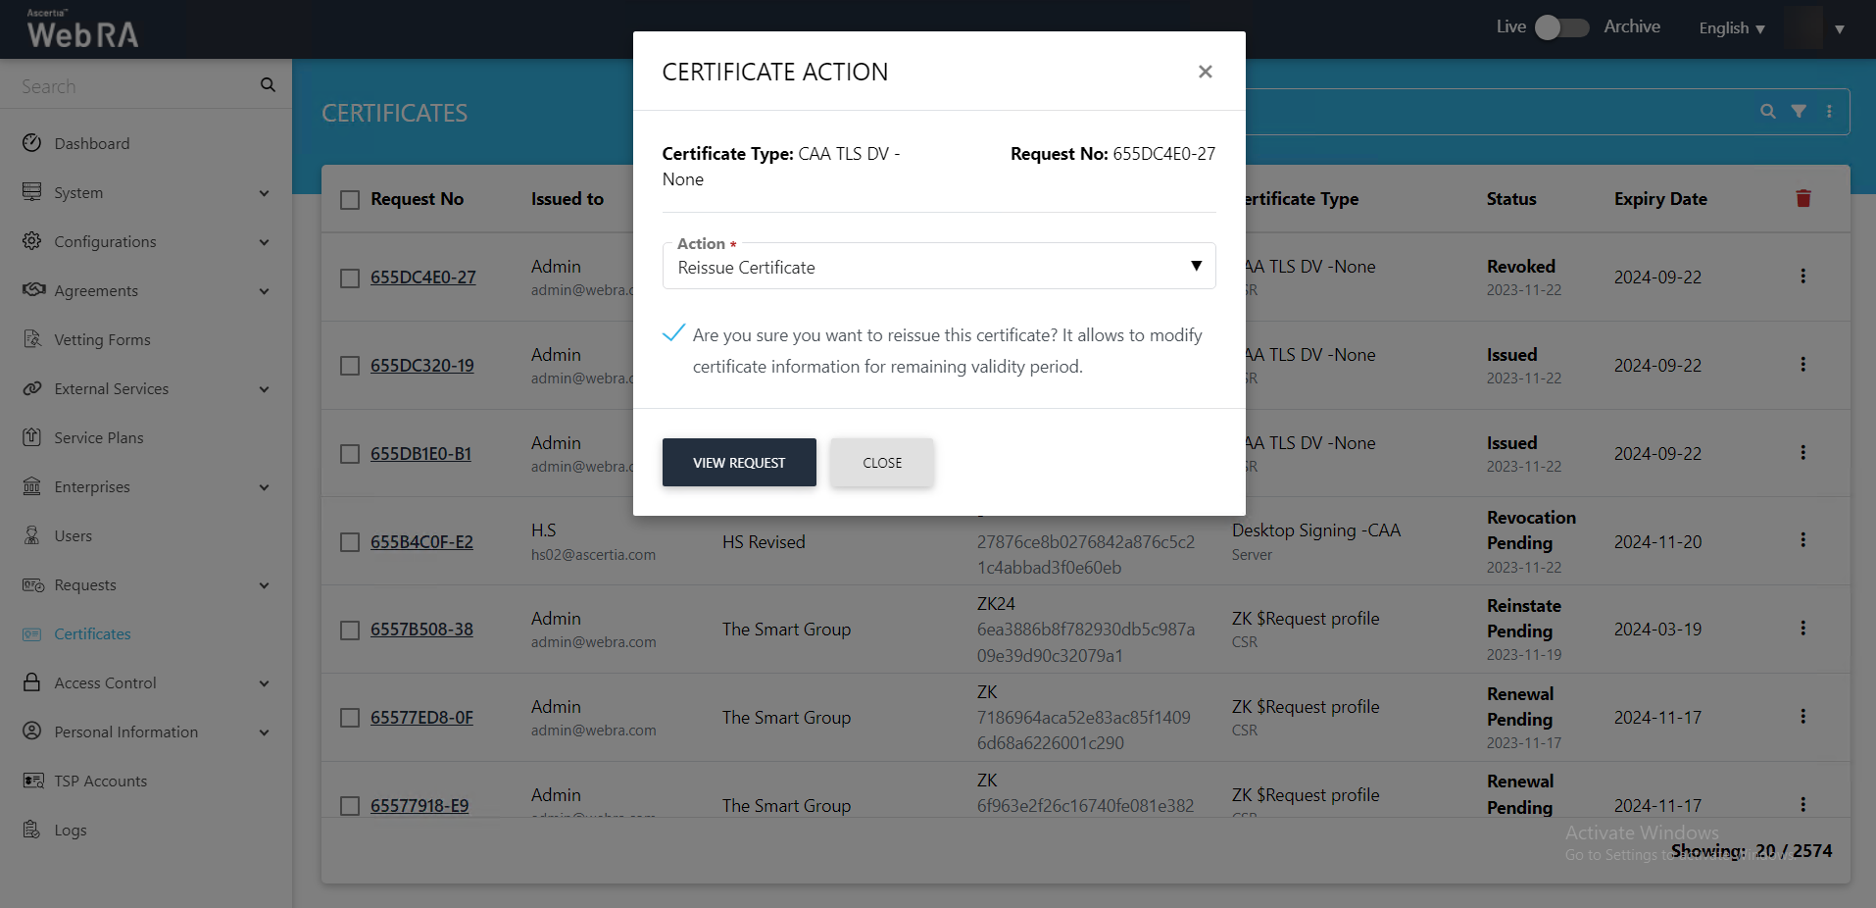
Task: Click the Dashboard icon in sidebar
Action: click(x=32, y=143)
